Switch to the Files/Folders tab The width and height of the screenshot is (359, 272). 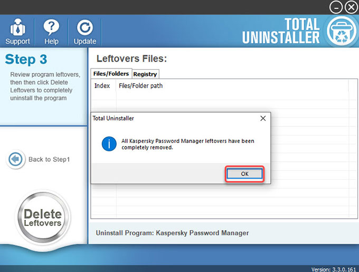tap(111, 74)
